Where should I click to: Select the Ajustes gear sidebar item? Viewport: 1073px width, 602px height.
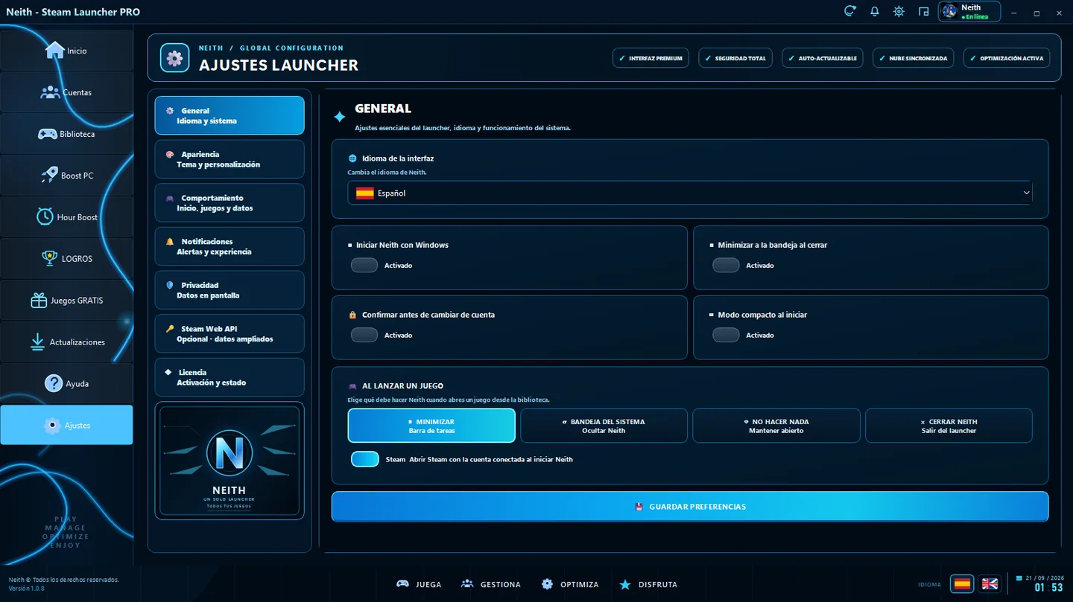point(66,425)
